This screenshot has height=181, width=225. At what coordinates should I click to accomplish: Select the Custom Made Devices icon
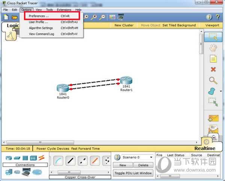(x=26, y=172)
